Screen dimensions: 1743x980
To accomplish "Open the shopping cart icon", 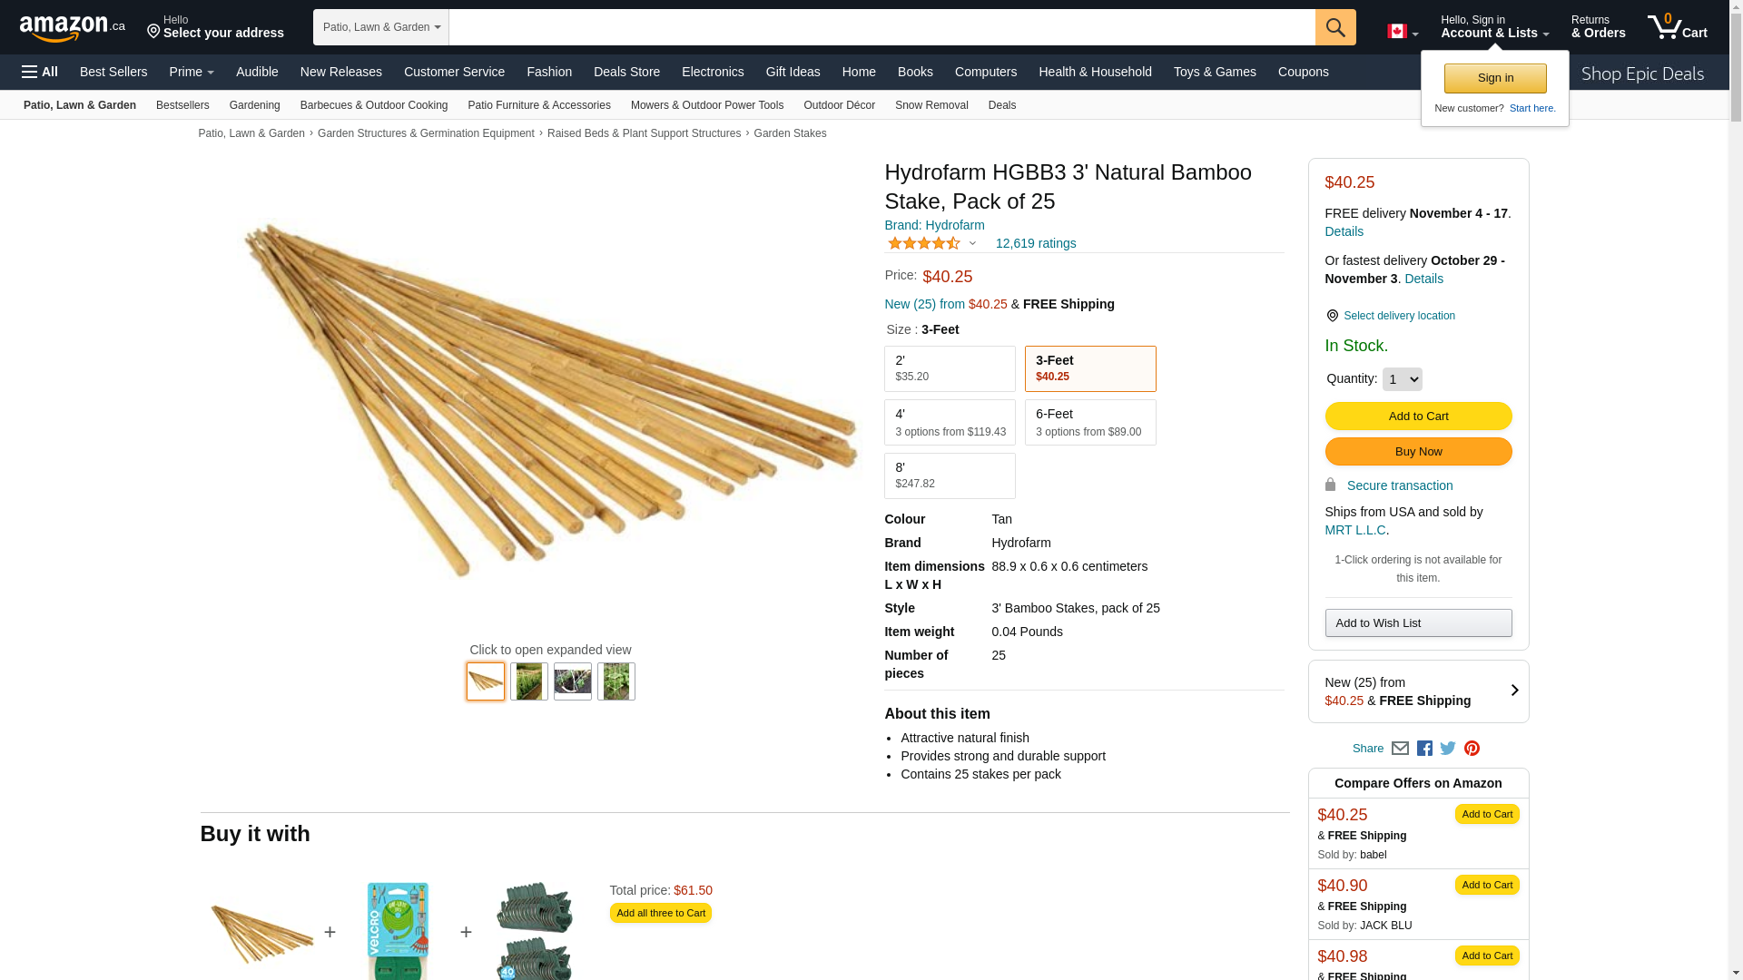I will click(x=1677, y=26).
